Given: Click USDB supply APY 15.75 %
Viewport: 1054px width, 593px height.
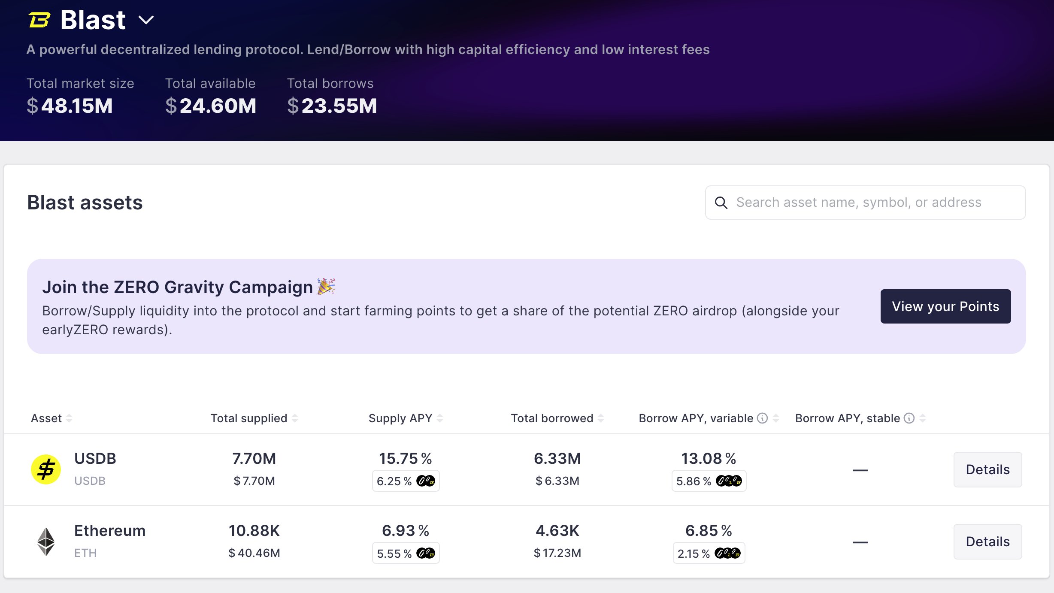Looking at the screenshot, I should click(406, 458).
